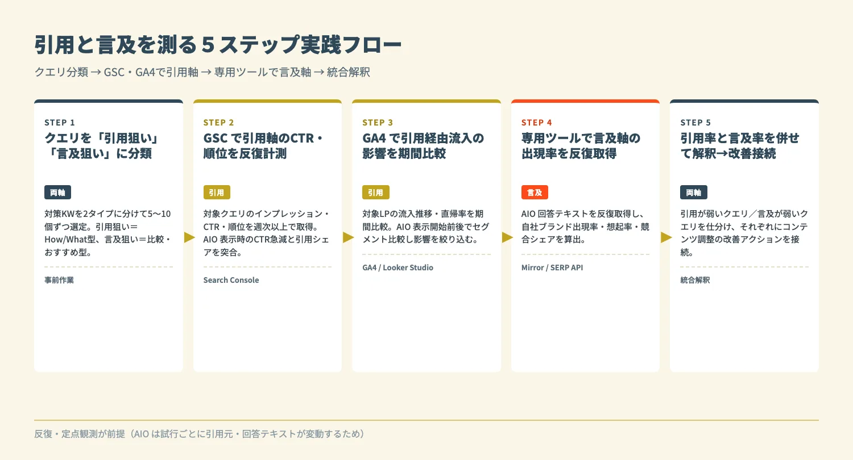Click the 統合解釈 footer label

(695, 280)
